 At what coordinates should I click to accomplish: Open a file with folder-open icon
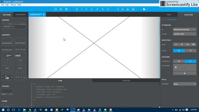point(61,9)
